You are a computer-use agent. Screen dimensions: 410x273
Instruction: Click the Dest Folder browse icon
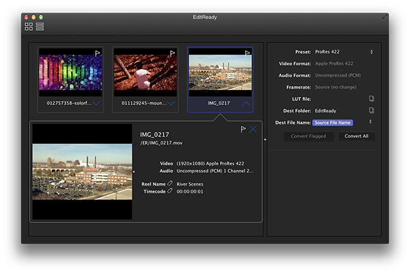[372, 110]
